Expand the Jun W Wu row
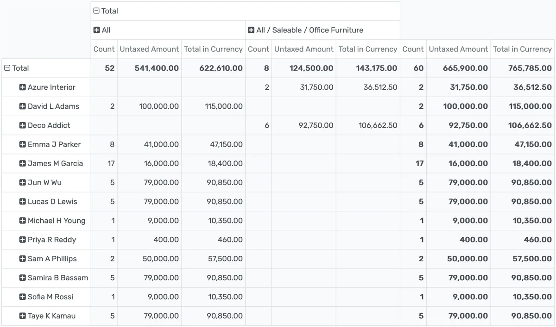Screen dimensions: 556x327 click(x=22, y=182)
